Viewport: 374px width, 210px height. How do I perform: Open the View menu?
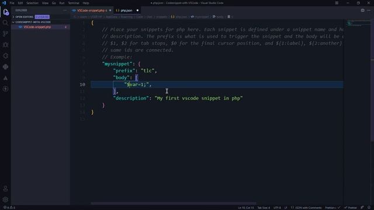[45, 3]
